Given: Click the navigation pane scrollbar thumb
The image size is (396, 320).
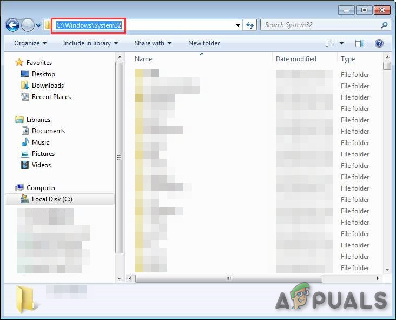Looking at the screenshot, I should pyautogui.click(x=120, y=158).
